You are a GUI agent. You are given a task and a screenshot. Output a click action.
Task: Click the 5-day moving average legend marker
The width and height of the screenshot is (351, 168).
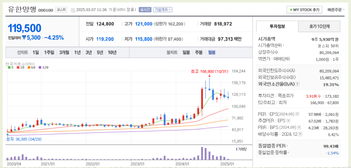[9, 67]
